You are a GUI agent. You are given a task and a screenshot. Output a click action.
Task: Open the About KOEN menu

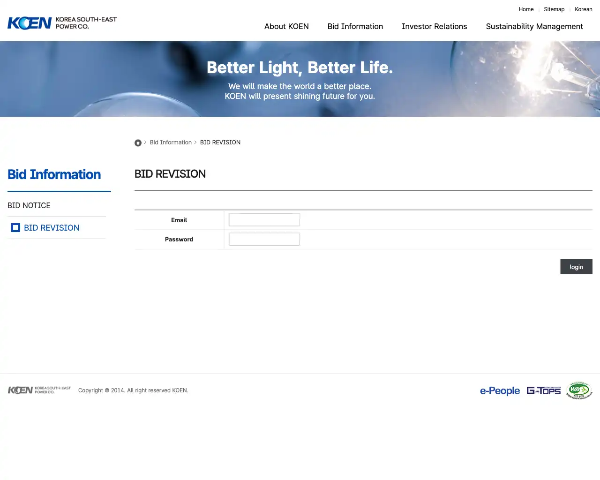point(286,26)
